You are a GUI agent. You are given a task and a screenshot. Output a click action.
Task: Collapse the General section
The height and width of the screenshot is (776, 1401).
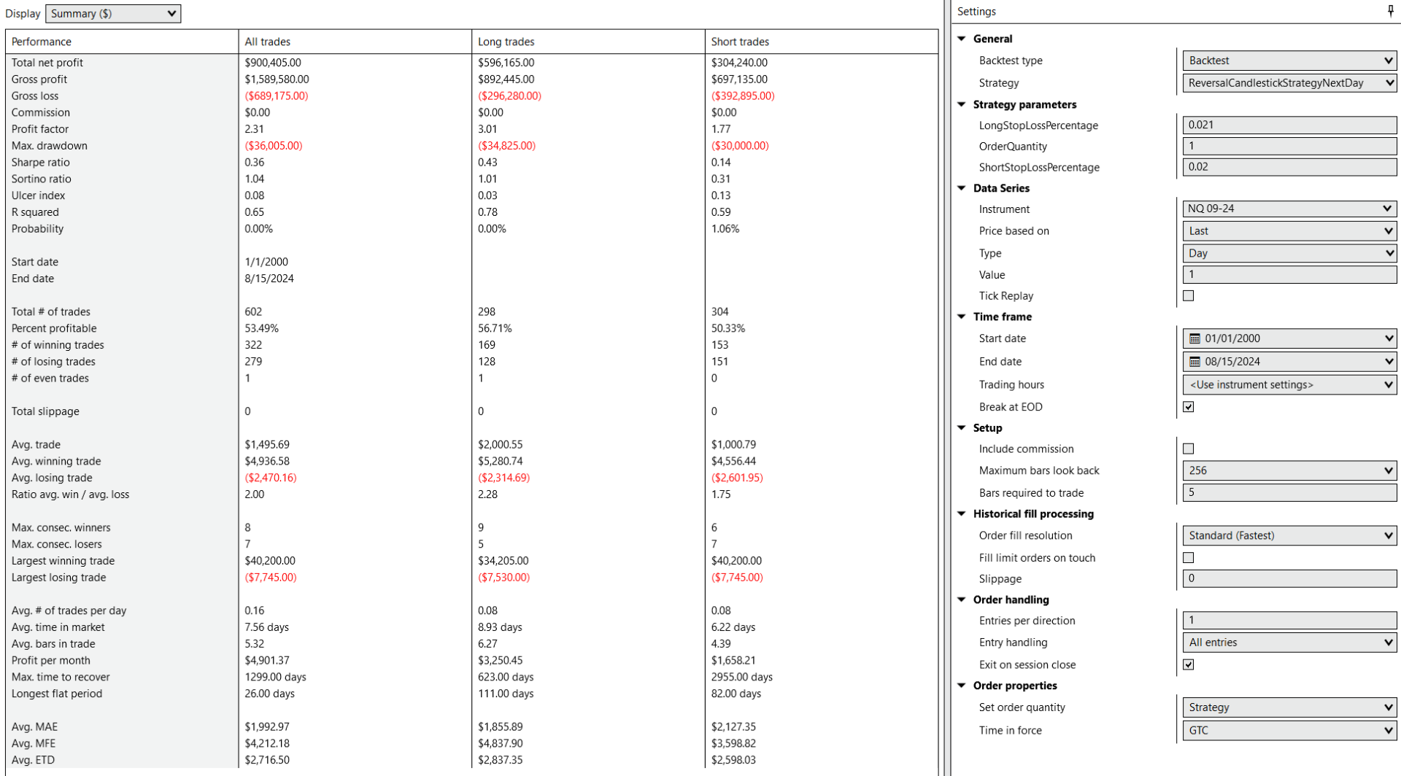coord(962,39)
